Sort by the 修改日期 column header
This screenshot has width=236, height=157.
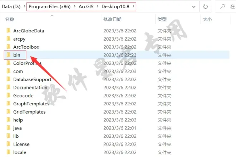(112, 19)
